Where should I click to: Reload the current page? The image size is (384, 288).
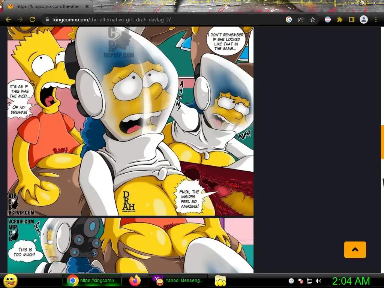point(32,19)
